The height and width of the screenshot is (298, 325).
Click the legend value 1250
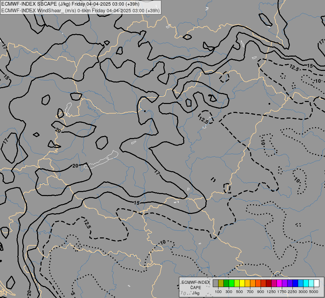(271, 292)
